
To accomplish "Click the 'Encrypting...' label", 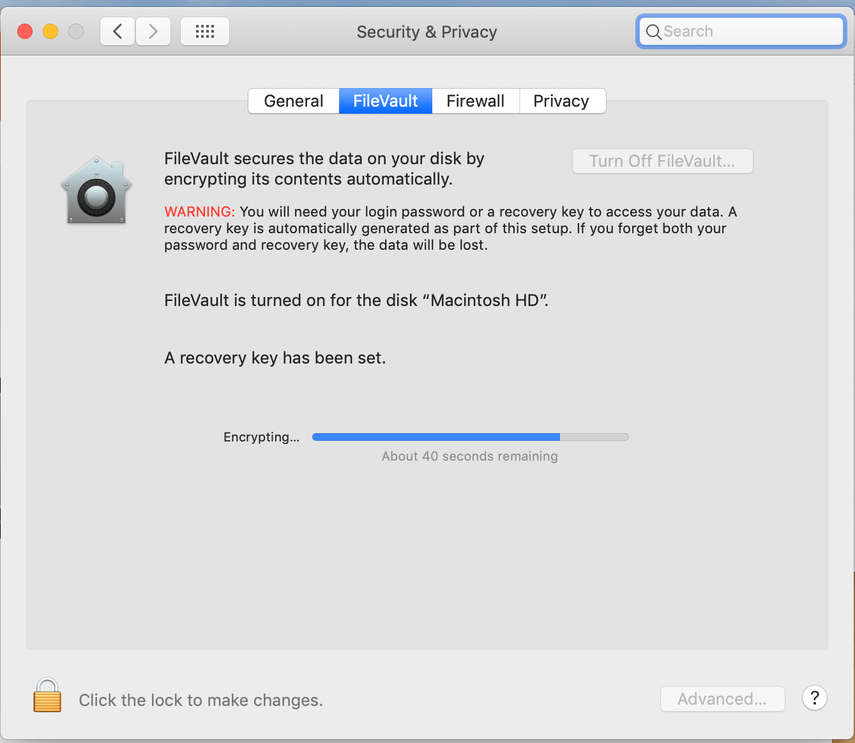I will coord(261,437).
